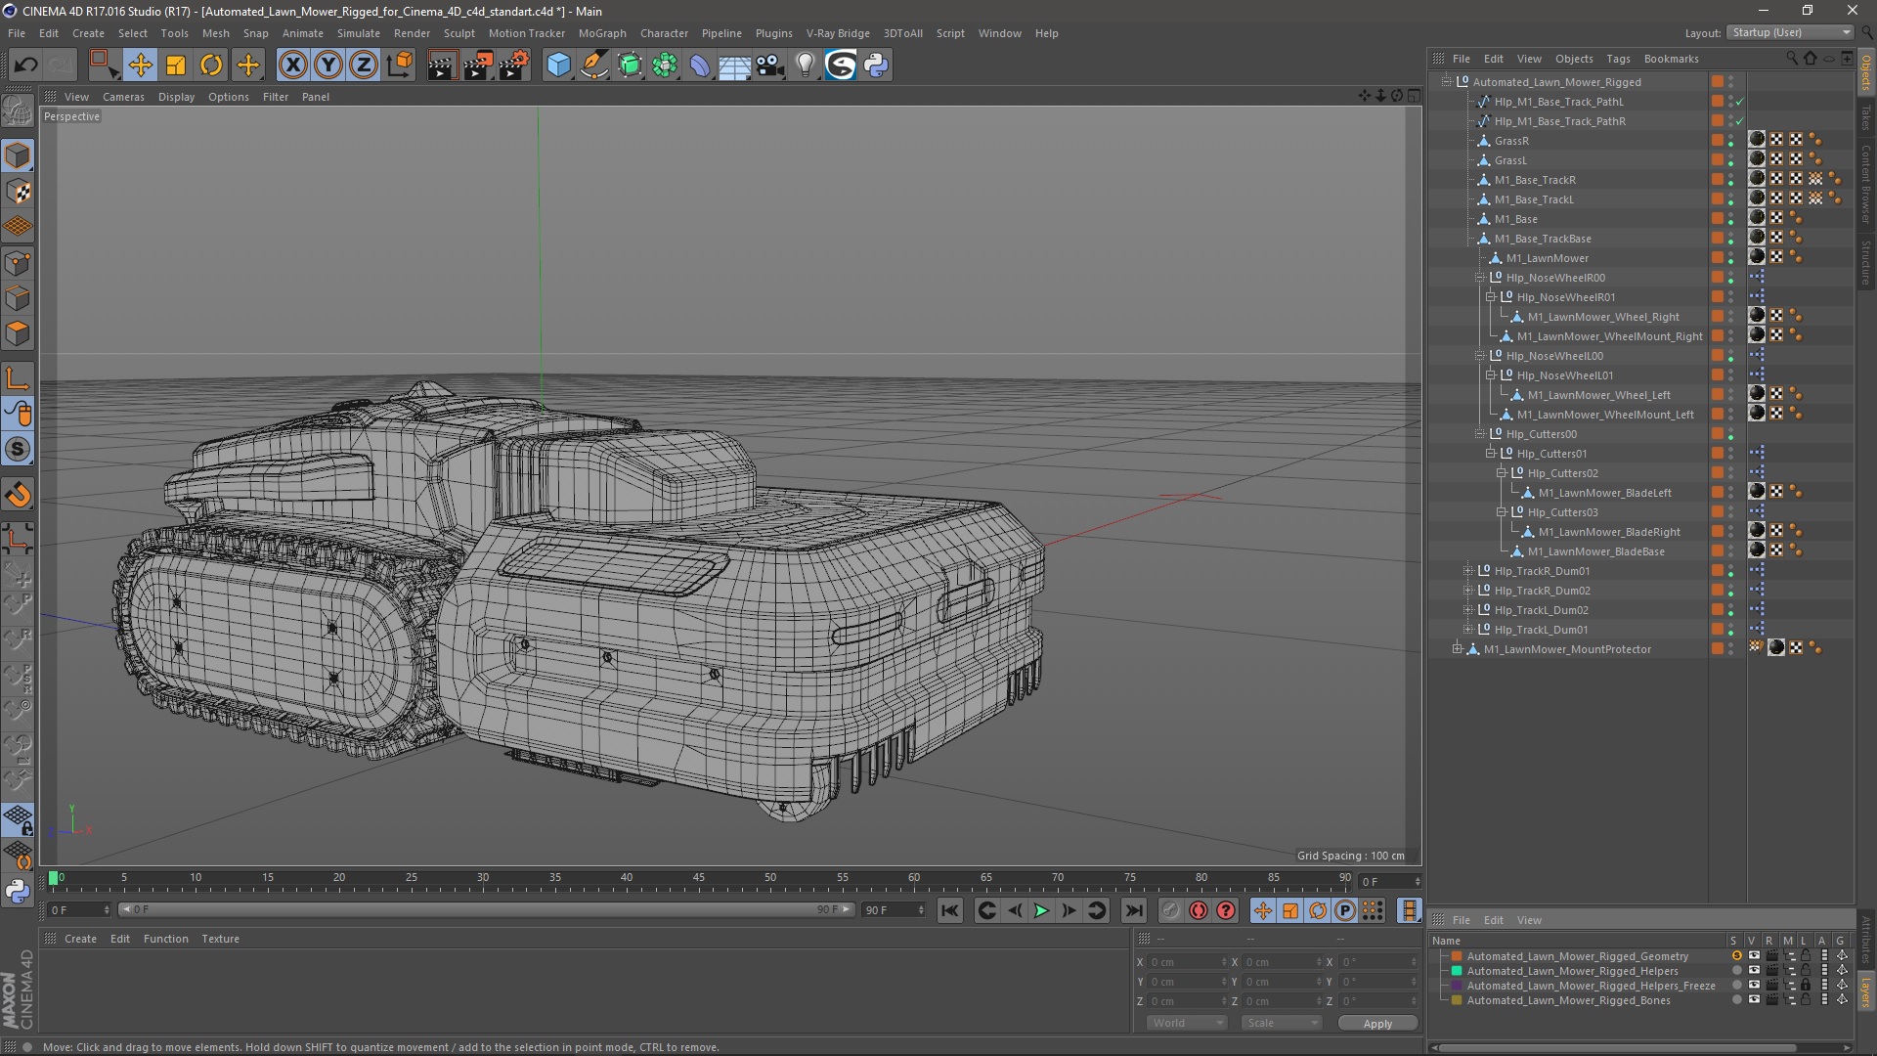Click Automated_Lawn_Mower_Rigged_Bones layer color swatch

[1457, 1000]
